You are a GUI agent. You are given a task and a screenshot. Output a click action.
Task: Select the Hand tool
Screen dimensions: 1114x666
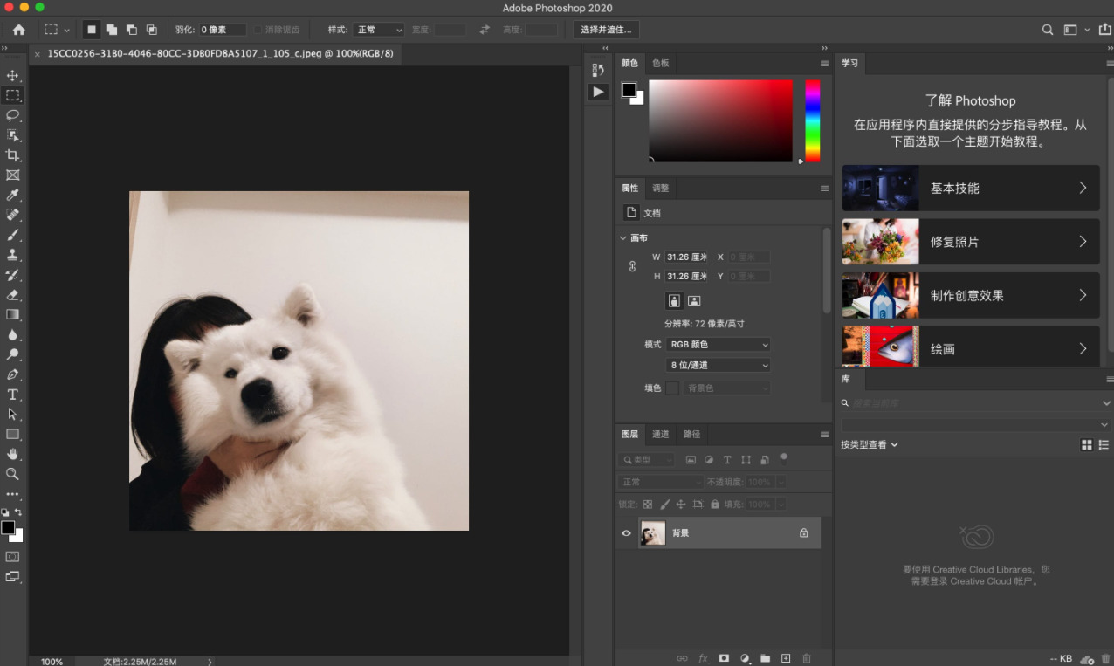(13, 454)
